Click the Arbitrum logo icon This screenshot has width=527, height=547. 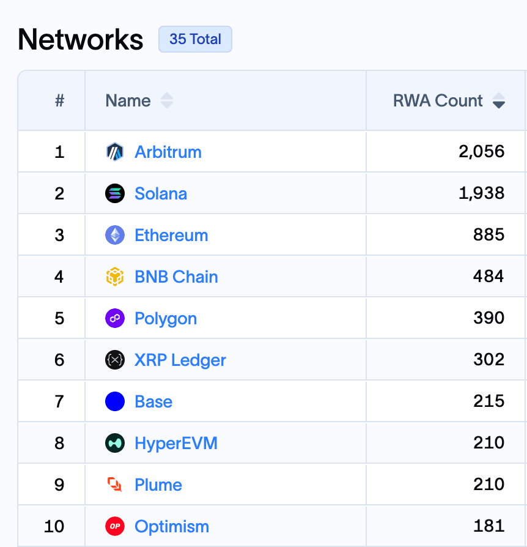click(115, 152)
